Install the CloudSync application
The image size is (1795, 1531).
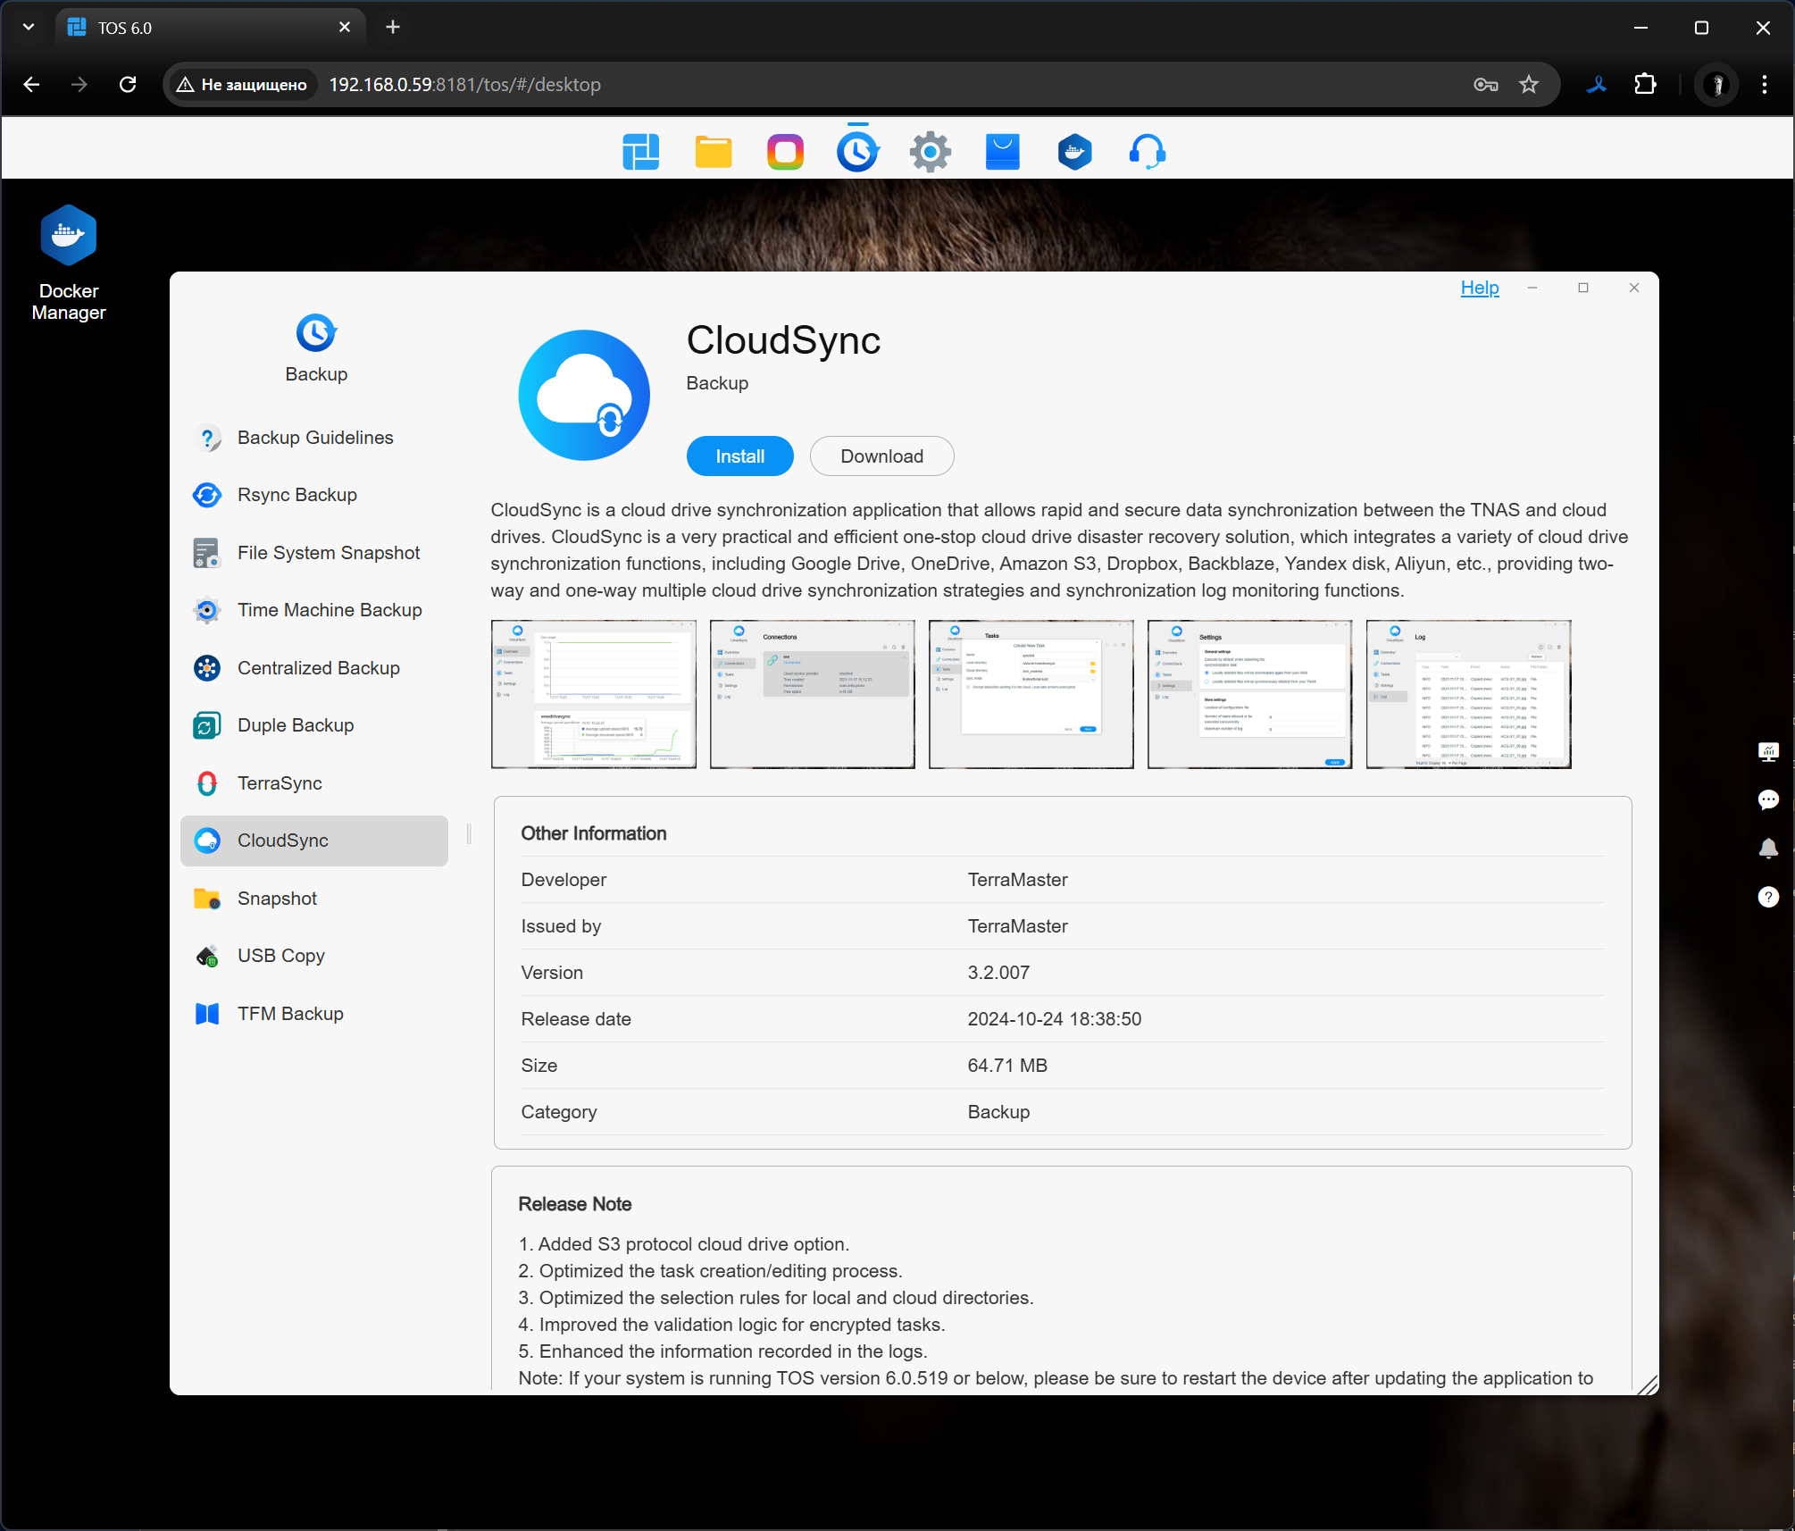[739, 456]
